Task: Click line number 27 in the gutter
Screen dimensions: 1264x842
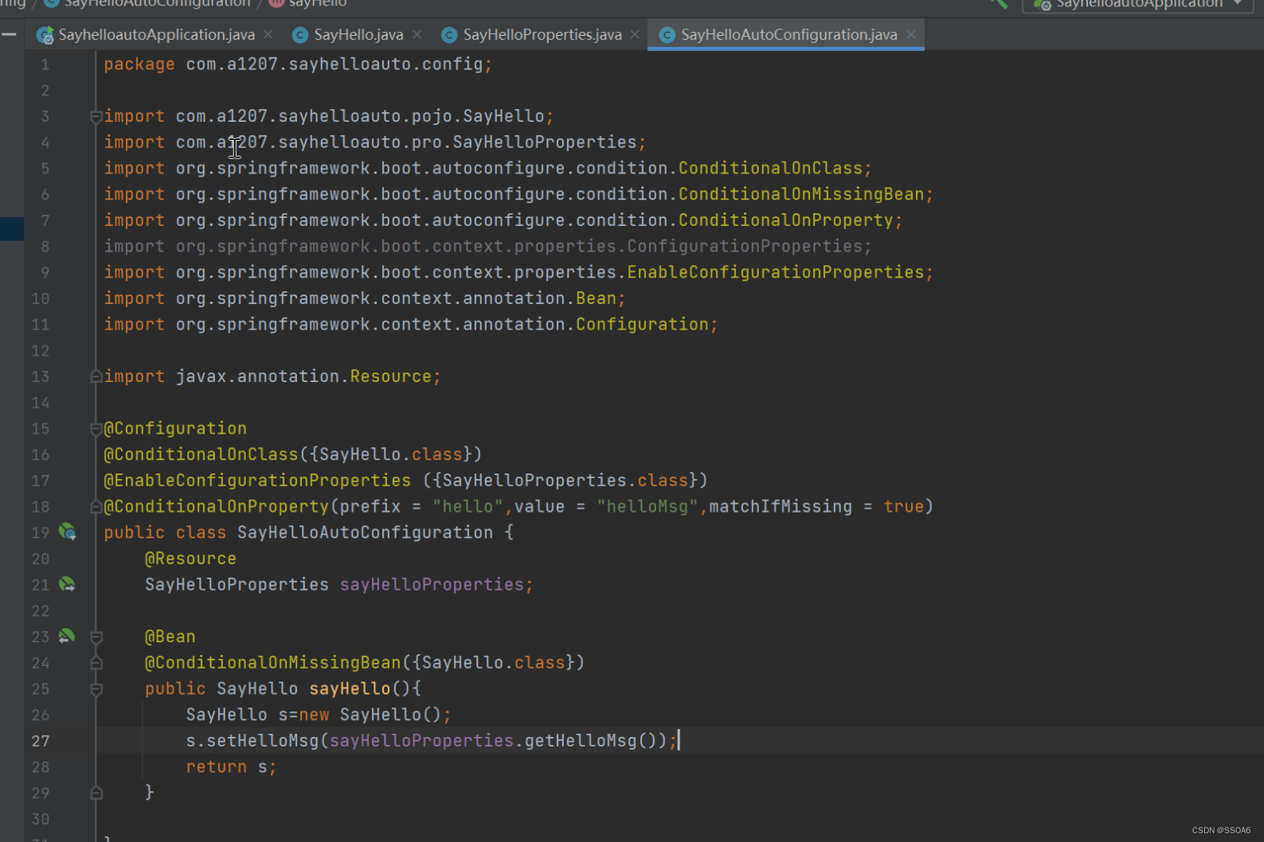Action: [40, 741]
